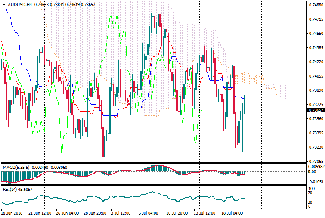Click the chart menu triangle beside AUDUSD
The width and height of the screenshot is (325, 218).
click(x=4, y=4)
